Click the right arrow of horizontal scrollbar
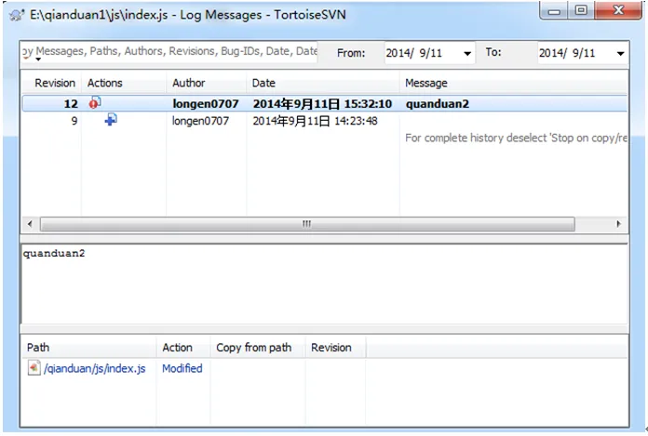 (x=618, y=224)
